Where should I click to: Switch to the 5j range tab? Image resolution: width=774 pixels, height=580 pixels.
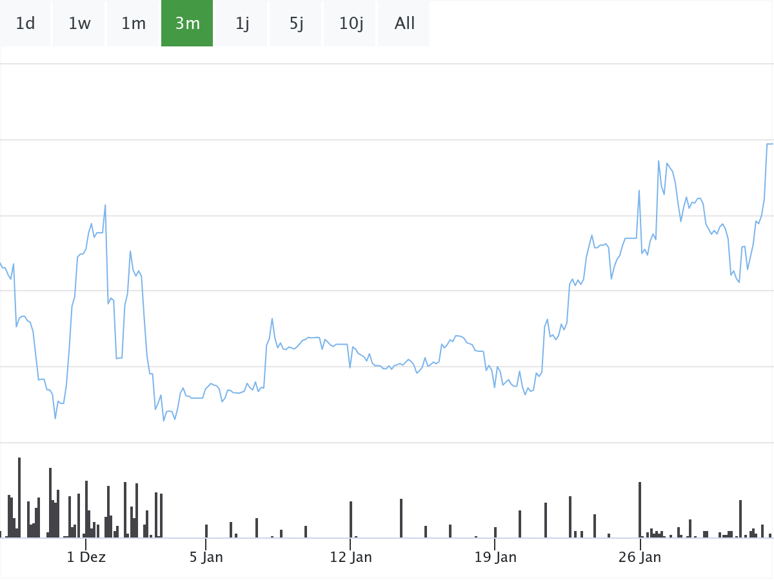tap(296, 23)
